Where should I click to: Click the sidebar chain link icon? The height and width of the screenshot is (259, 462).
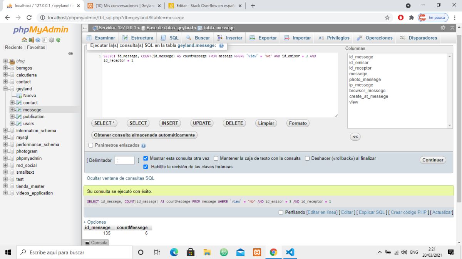coord(70,53)
